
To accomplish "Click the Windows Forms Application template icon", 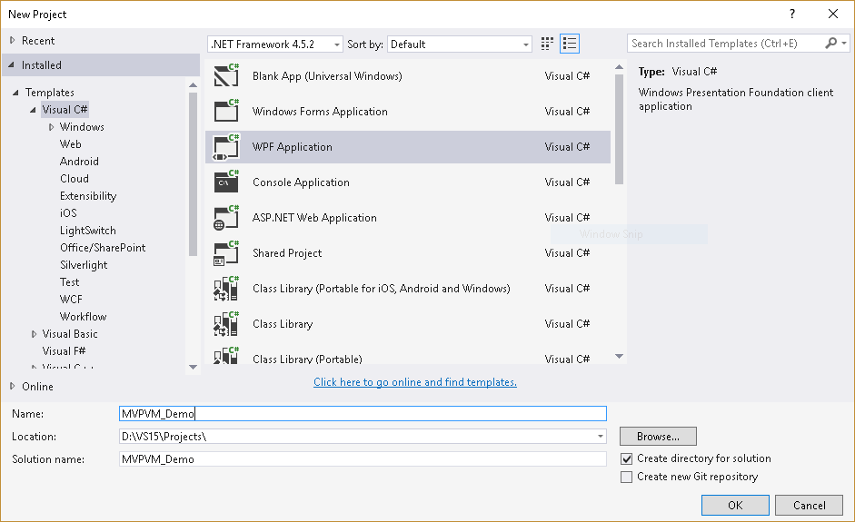I will point(226,111).
